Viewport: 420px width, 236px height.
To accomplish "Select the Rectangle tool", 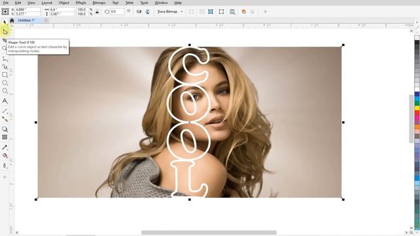I will pos(5,75).
